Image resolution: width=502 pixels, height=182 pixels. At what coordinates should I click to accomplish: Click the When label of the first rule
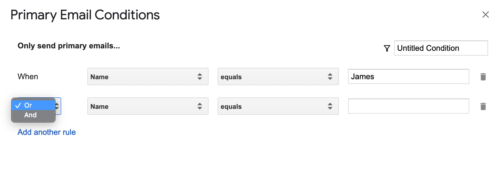(28, 77)
